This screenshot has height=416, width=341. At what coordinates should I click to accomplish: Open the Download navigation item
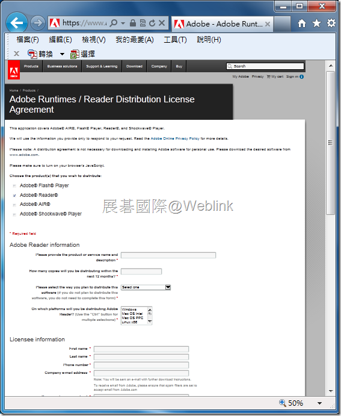[134, 66]
